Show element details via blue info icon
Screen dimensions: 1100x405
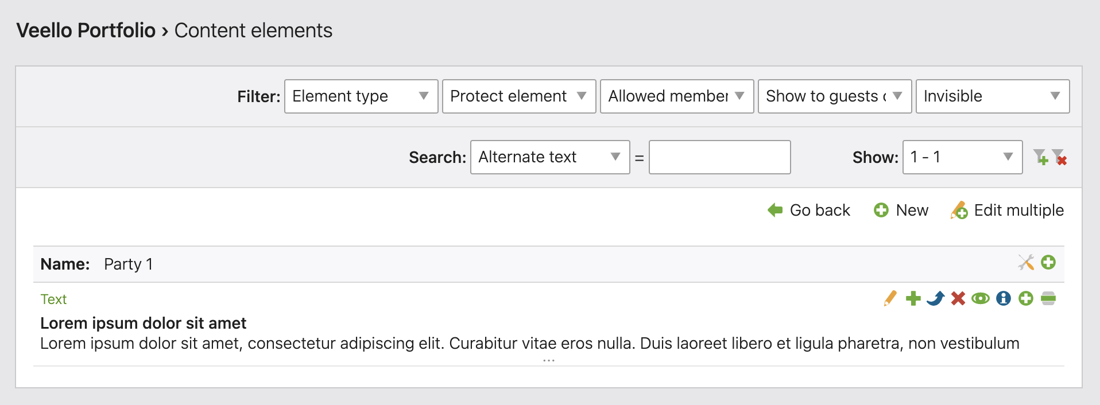[1003, 298]
